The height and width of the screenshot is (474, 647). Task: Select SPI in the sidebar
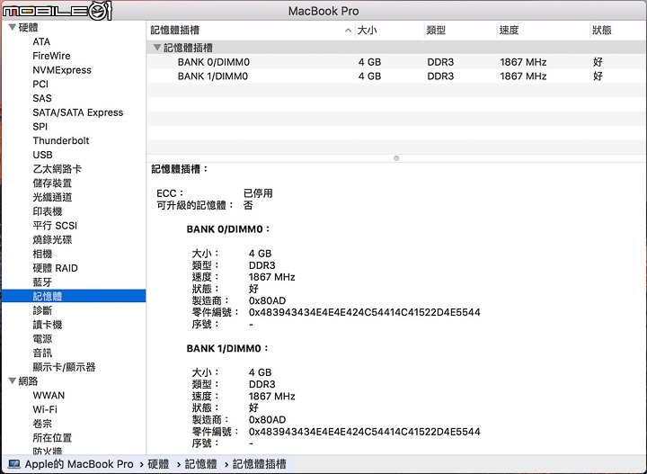point(40,126)
